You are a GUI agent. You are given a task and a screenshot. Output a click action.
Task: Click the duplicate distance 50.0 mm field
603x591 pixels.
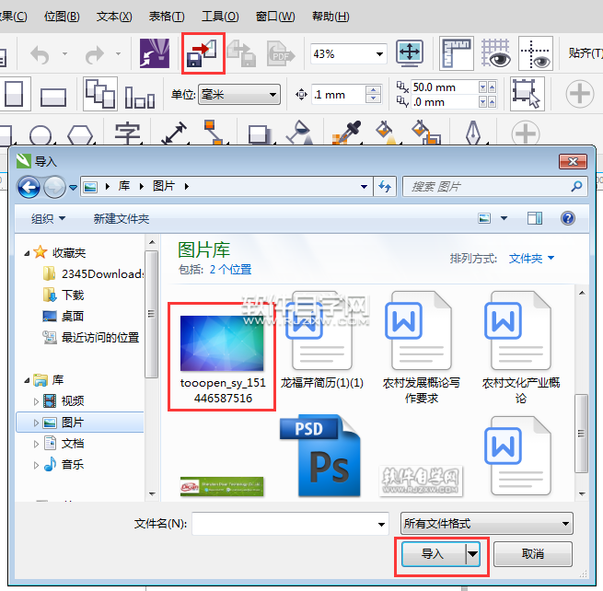point(444,87)
